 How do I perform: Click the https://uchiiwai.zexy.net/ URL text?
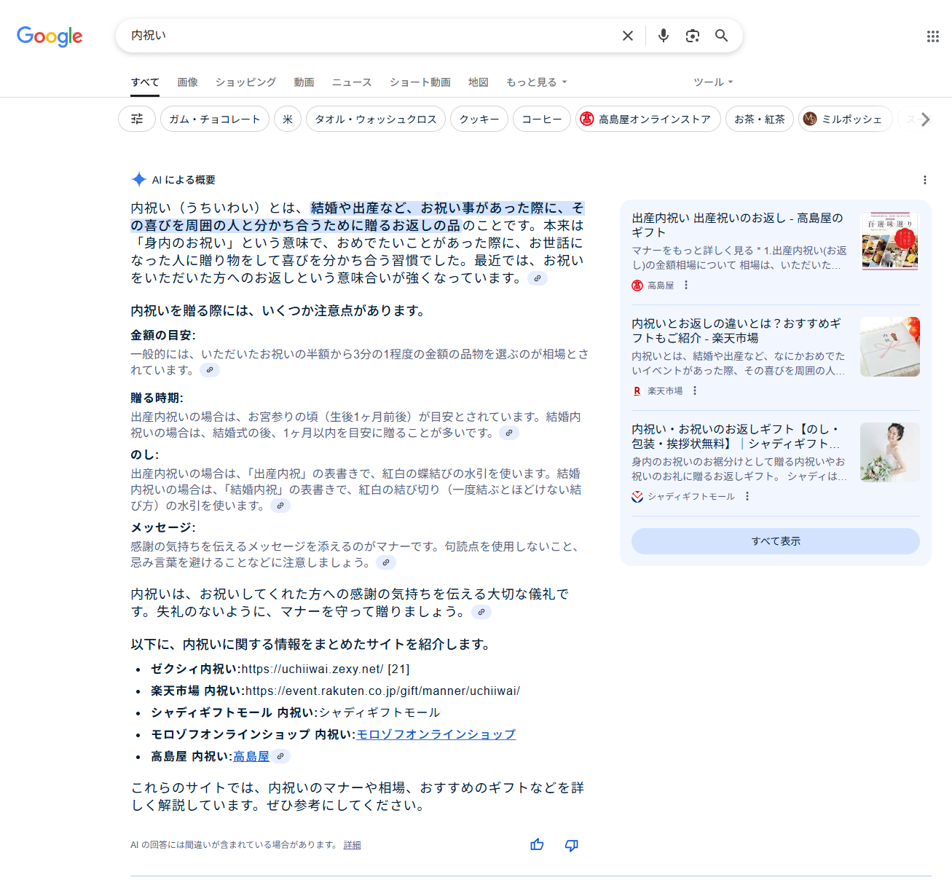point(312,669)
